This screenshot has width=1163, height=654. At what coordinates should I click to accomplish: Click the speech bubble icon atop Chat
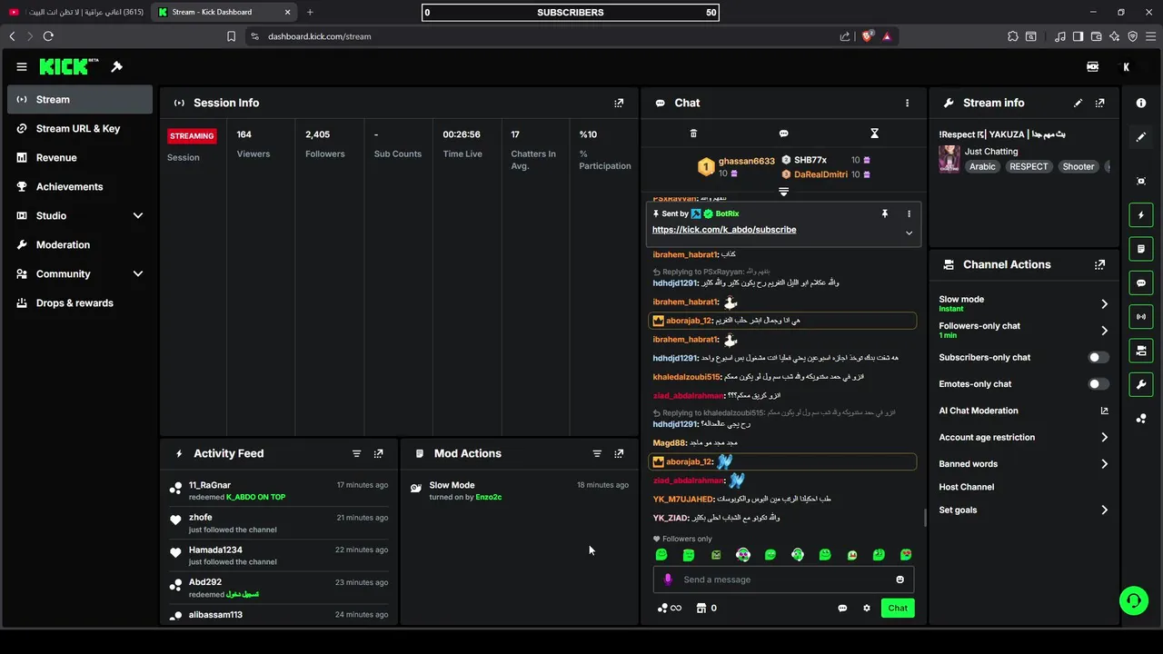(783, 134)
